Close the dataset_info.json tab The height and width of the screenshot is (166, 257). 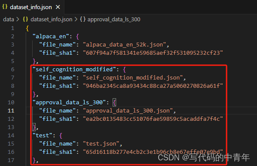pyautogui.click(x=58, y=7)
